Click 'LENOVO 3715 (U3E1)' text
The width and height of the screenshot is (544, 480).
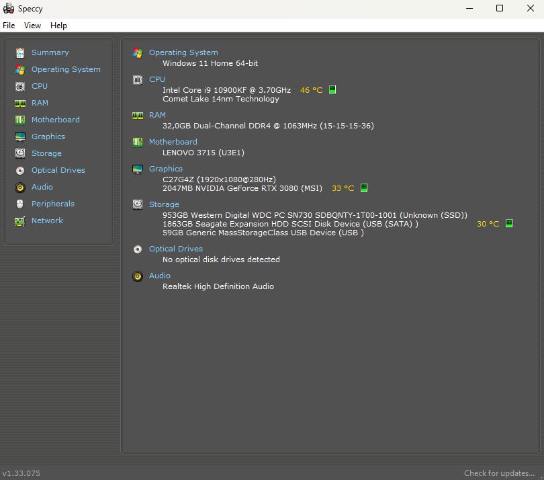(x=203, y=153)
